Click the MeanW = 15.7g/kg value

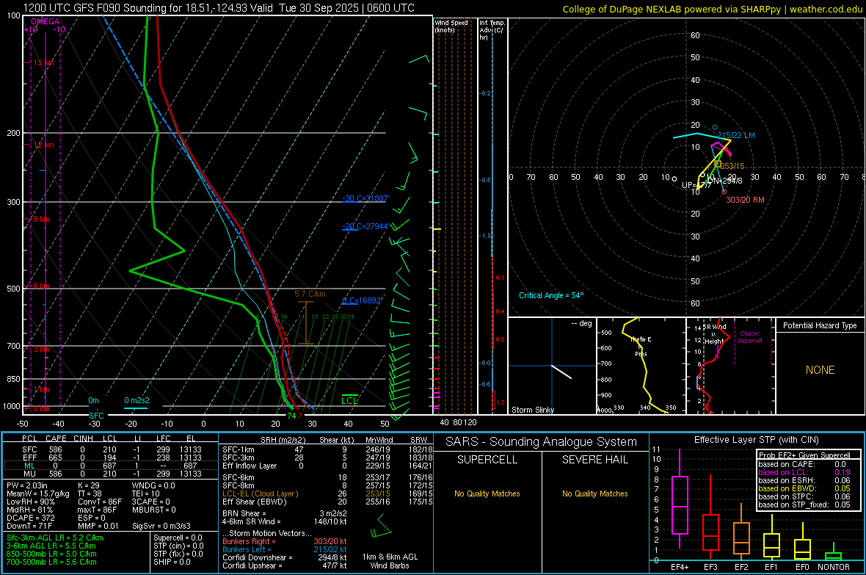tap(38, 493)
